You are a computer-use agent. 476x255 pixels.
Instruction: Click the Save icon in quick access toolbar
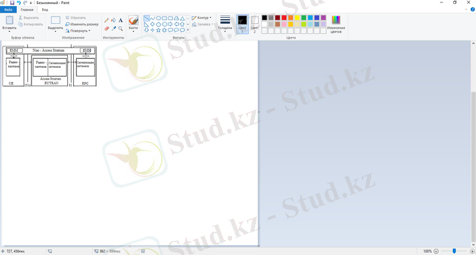pos(12,3)
